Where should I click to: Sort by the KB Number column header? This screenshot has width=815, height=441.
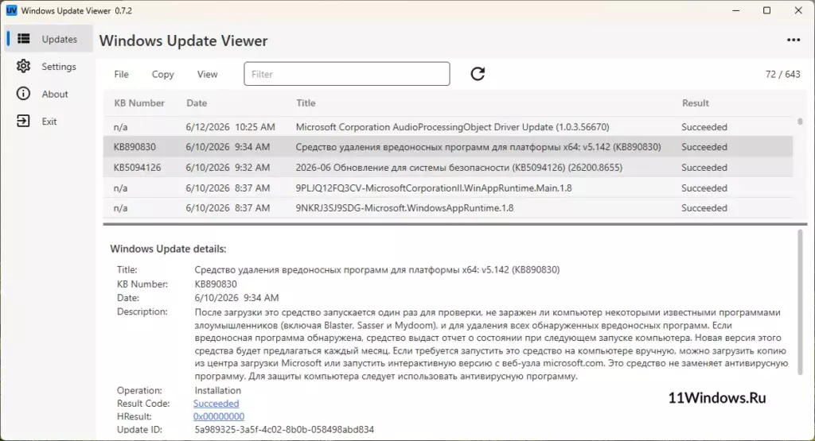tap(138, 103)
